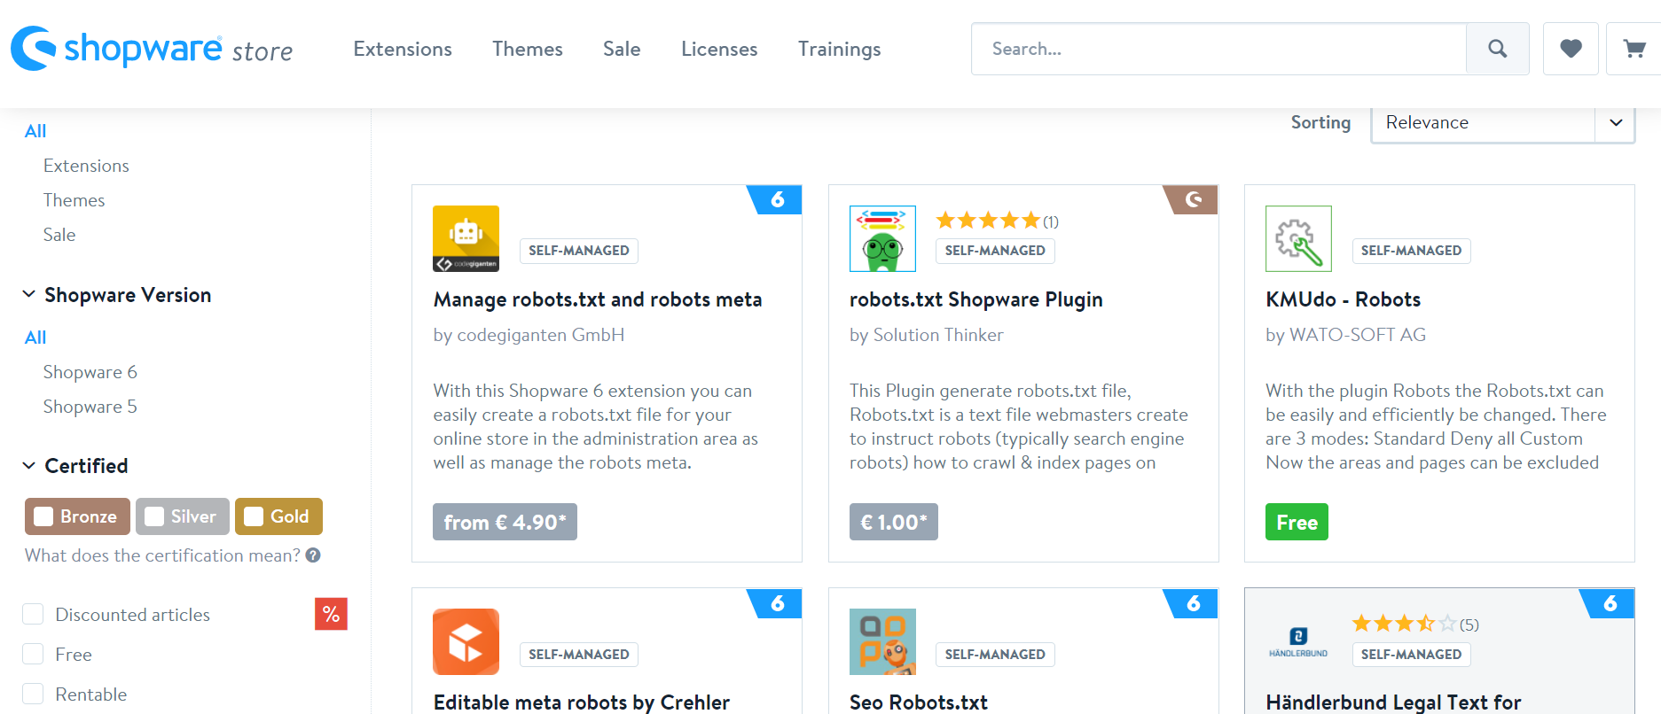Image resolution: width=1661 pixels, height=714 pixels.
Task: Click the search magnifier button
Action: click(1497, 49)
